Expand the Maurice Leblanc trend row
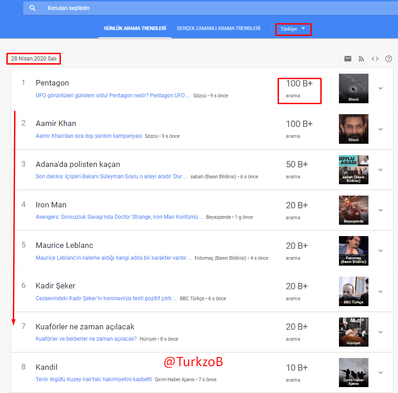This screenshot has width=398, height=393. pyautogui.click(x=380, y=251)
